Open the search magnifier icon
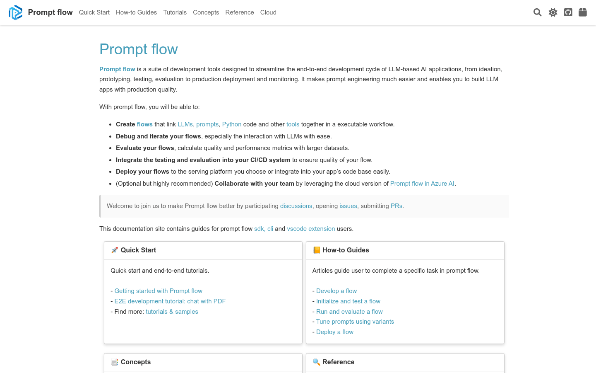 click(x=537, y=12)
